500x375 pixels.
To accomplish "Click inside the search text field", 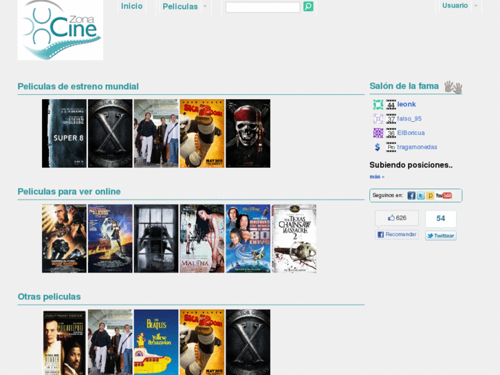I will pos(263,7).
